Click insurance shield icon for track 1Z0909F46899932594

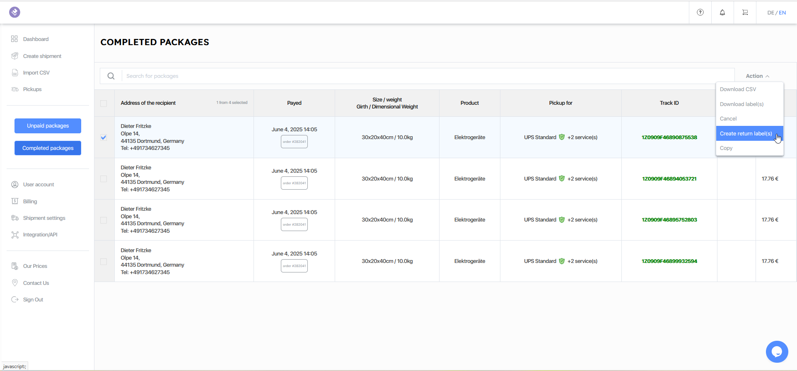562,261
